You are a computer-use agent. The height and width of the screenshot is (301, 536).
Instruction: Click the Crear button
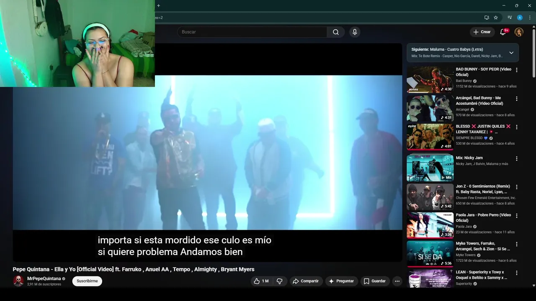pos(482,32)
